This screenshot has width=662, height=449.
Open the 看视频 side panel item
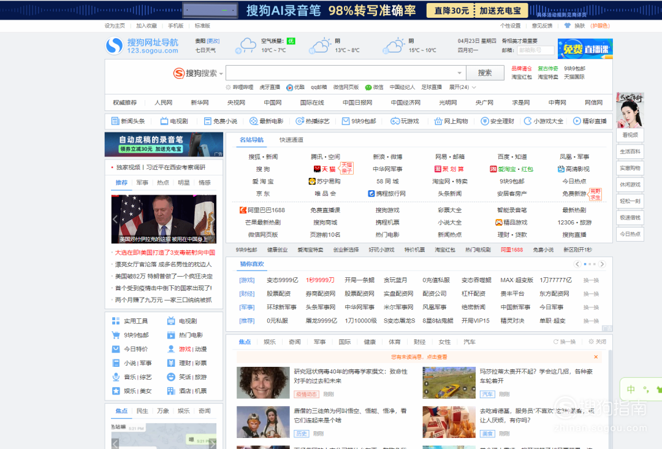pos(630,135)
